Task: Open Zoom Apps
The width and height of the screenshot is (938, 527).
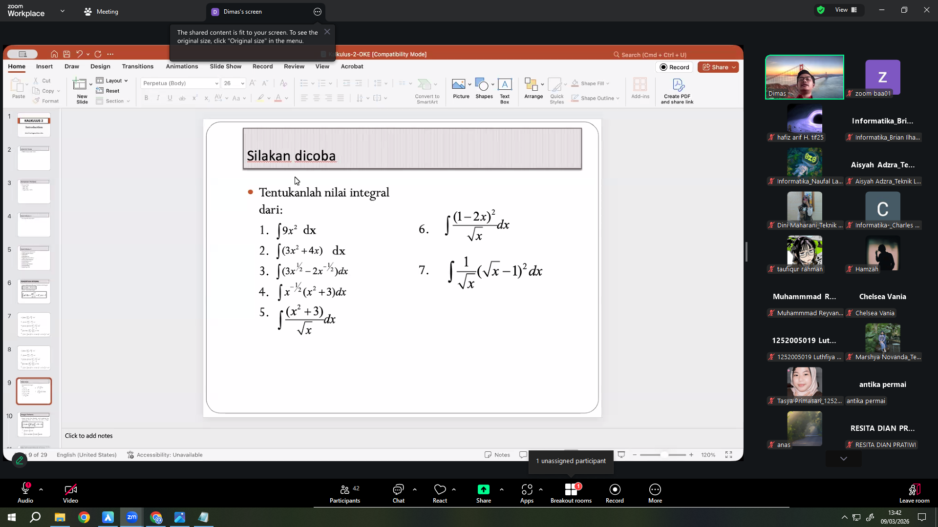Action: click(x=527, y=493)
